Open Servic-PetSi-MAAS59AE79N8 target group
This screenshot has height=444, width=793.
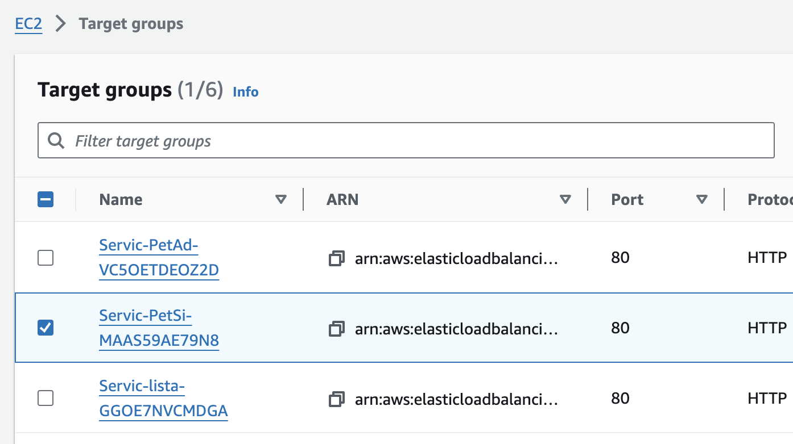(x=159, y=328)
